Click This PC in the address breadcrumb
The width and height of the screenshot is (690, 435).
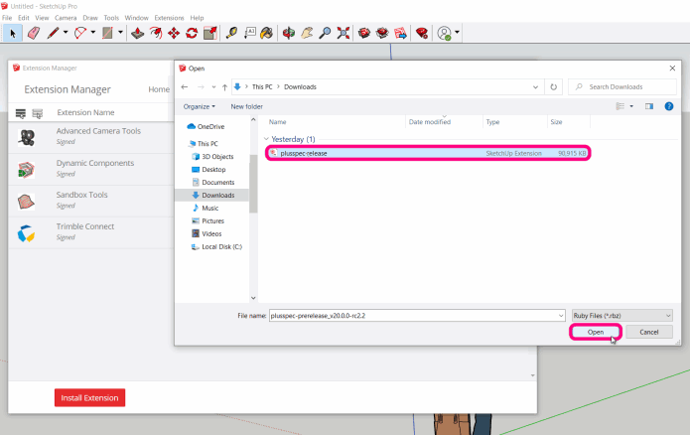(262, 86)
